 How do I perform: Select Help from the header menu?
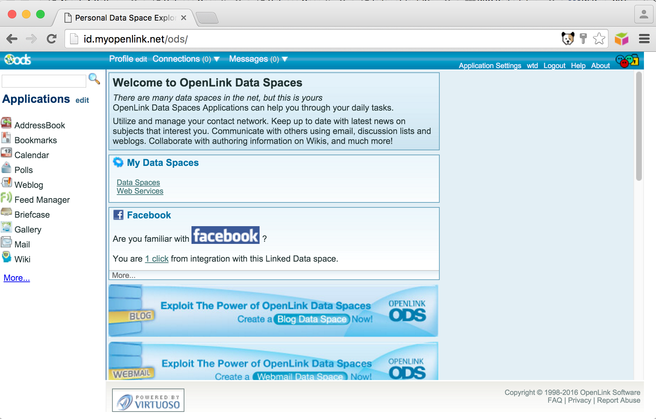point(578,66)
